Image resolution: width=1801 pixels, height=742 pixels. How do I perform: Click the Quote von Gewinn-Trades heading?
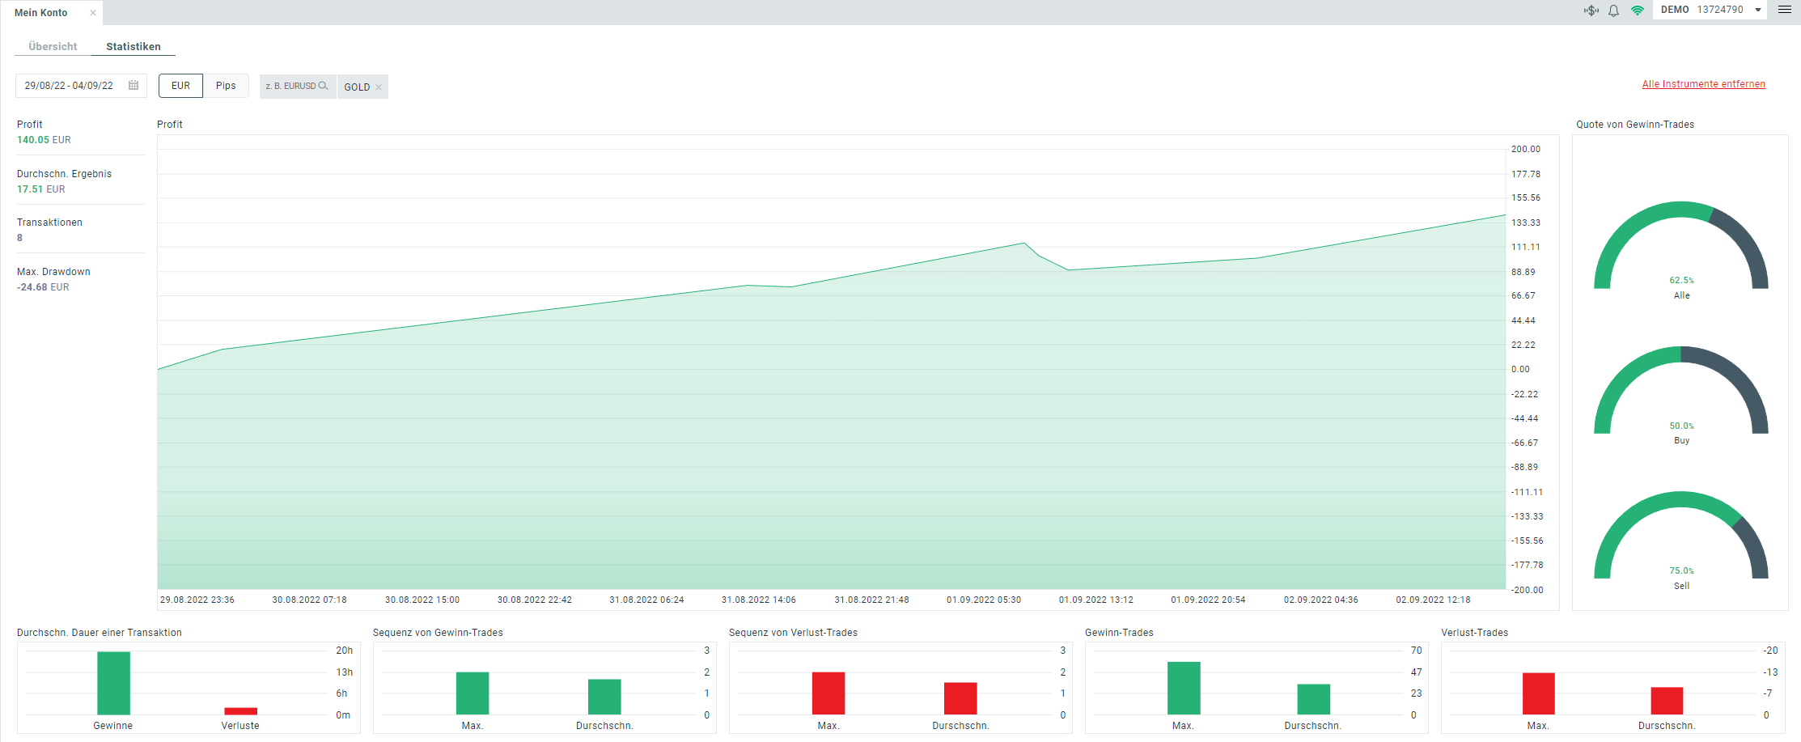point(1635,125)
